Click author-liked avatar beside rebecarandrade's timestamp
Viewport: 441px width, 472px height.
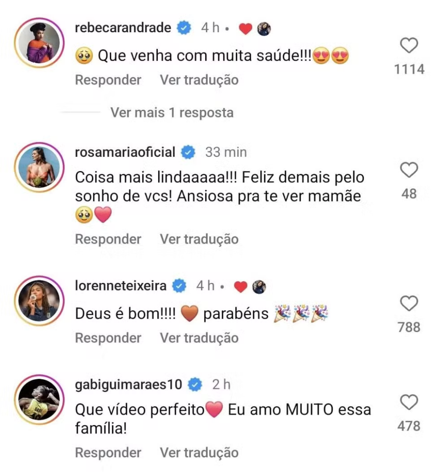point(264,29)
